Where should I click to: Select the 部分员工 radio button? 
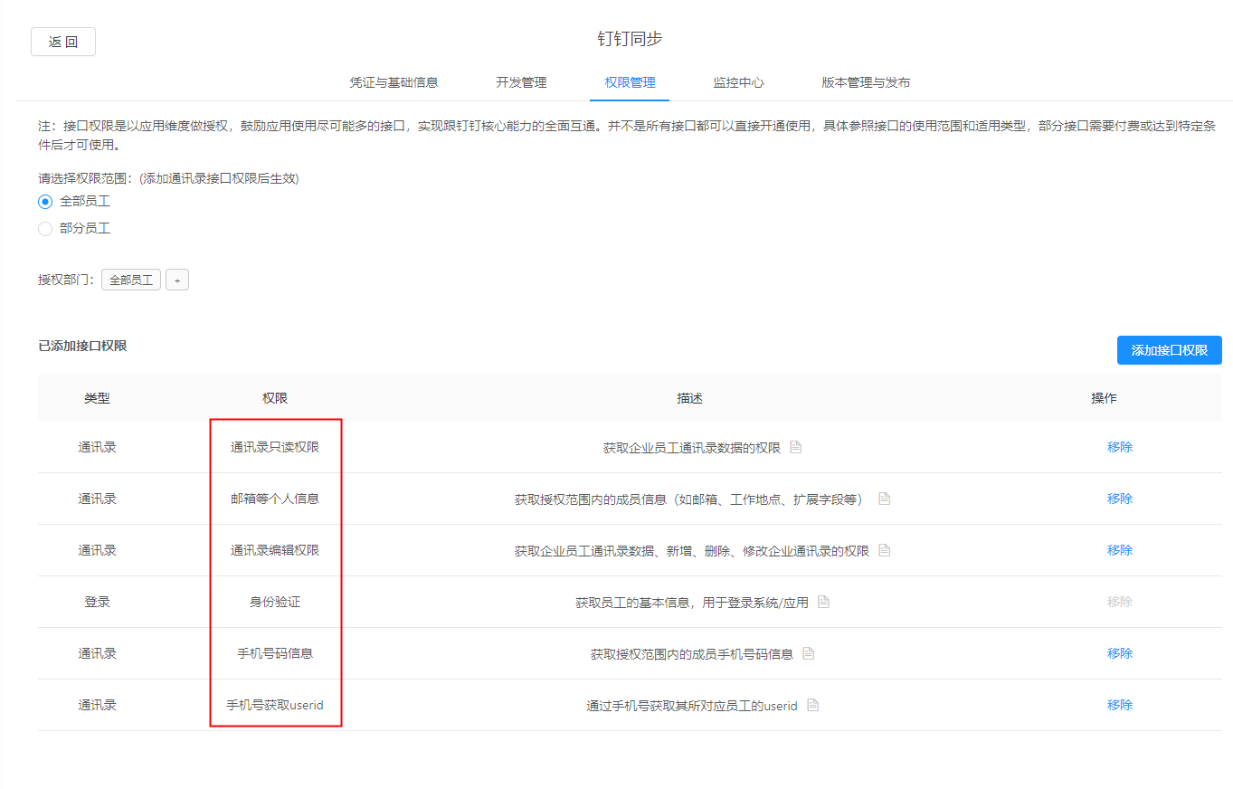pos(45,229)
